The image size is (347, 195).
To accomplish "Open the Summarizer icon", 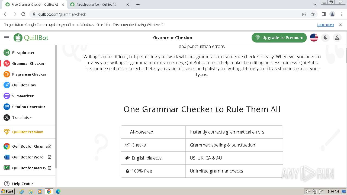I will (x=7, y=96).
